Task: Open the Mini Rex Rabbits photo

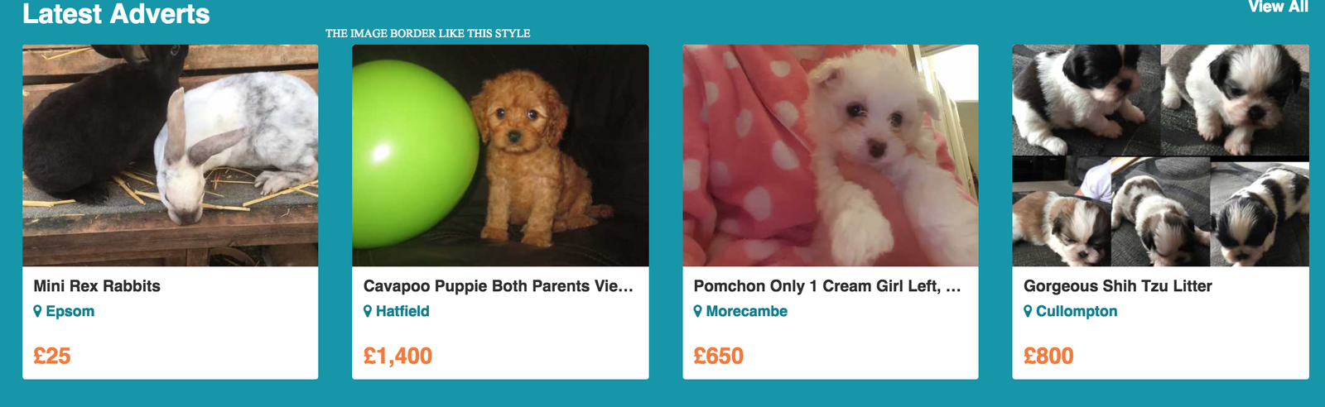Action: point(170,156)
